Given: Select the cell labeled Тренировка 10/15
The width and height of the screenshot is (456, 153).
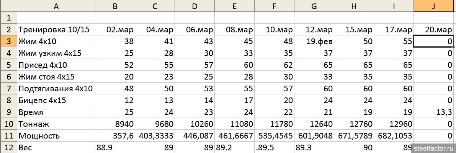Looking at the screenshot, I should pos(56,30).
